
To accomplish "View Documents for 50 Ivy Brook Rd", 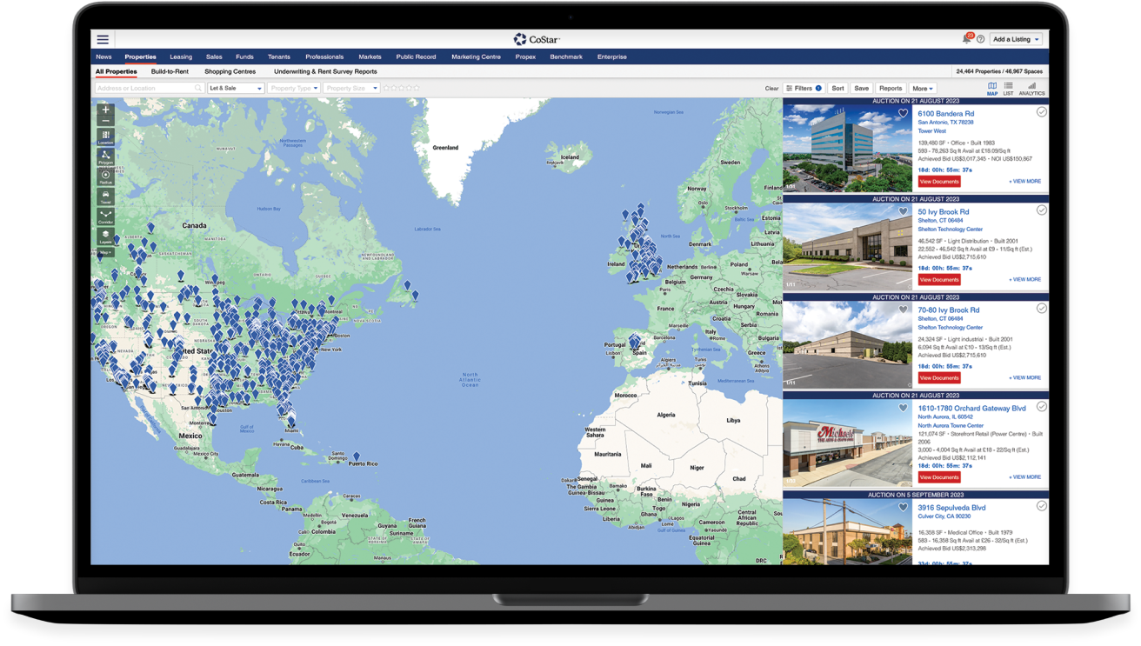I will [x=939, y=280].
